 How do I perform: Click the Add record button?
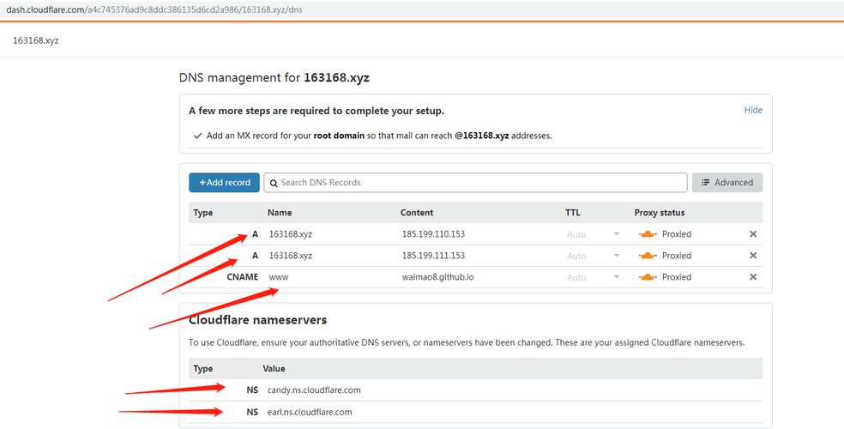224,183
